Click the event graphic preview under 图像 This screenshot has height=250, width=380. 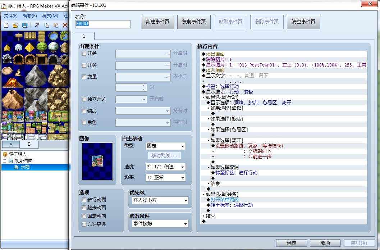point(97,161)
